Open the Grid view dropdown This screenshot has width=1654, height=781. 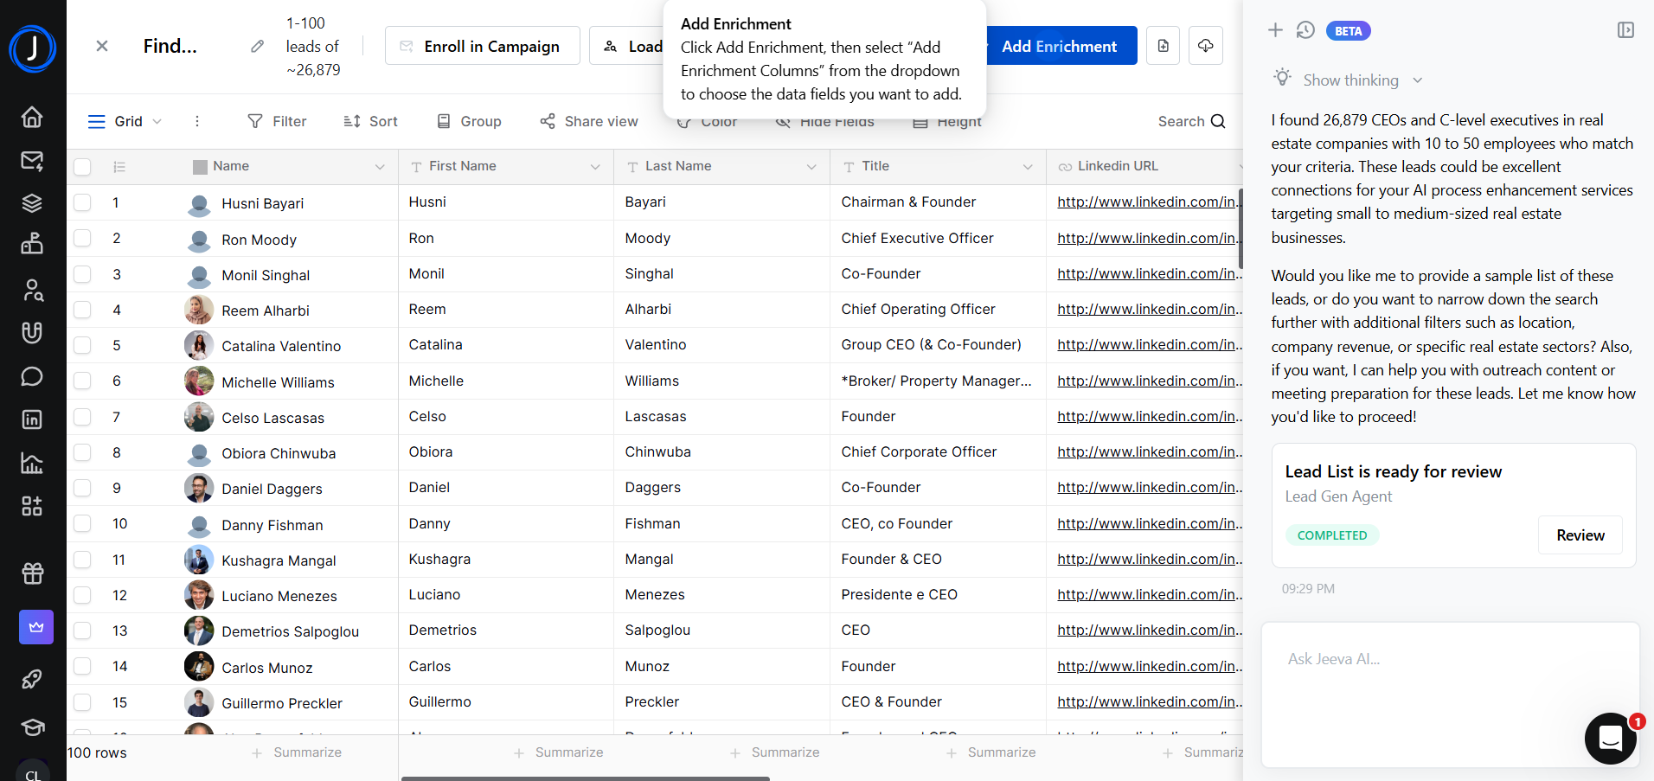pyautogui.click(x=158, y=121)
